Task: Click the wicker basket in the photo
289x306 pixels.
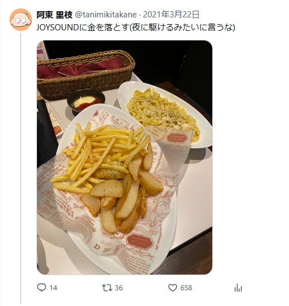Action: click(x=86, y=74)
